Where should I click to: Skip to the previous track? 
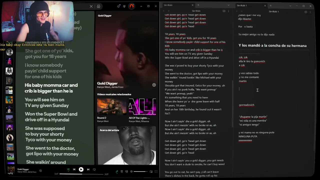[x=74, y=169]
